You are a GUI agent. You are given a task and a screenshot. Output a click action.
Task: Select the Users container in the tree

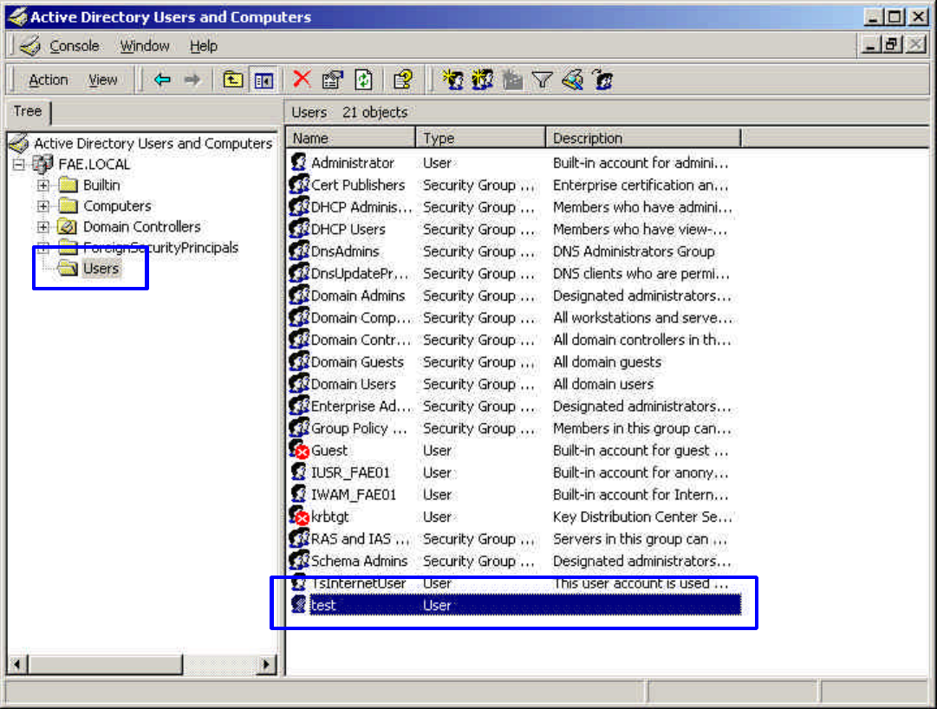(x=101, y=268)
